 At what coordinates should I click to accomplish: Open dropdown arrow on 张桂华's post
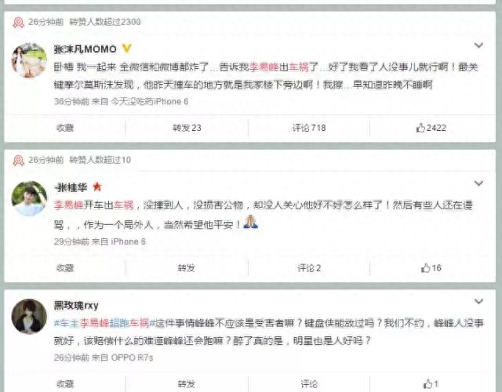click(478, 183)
